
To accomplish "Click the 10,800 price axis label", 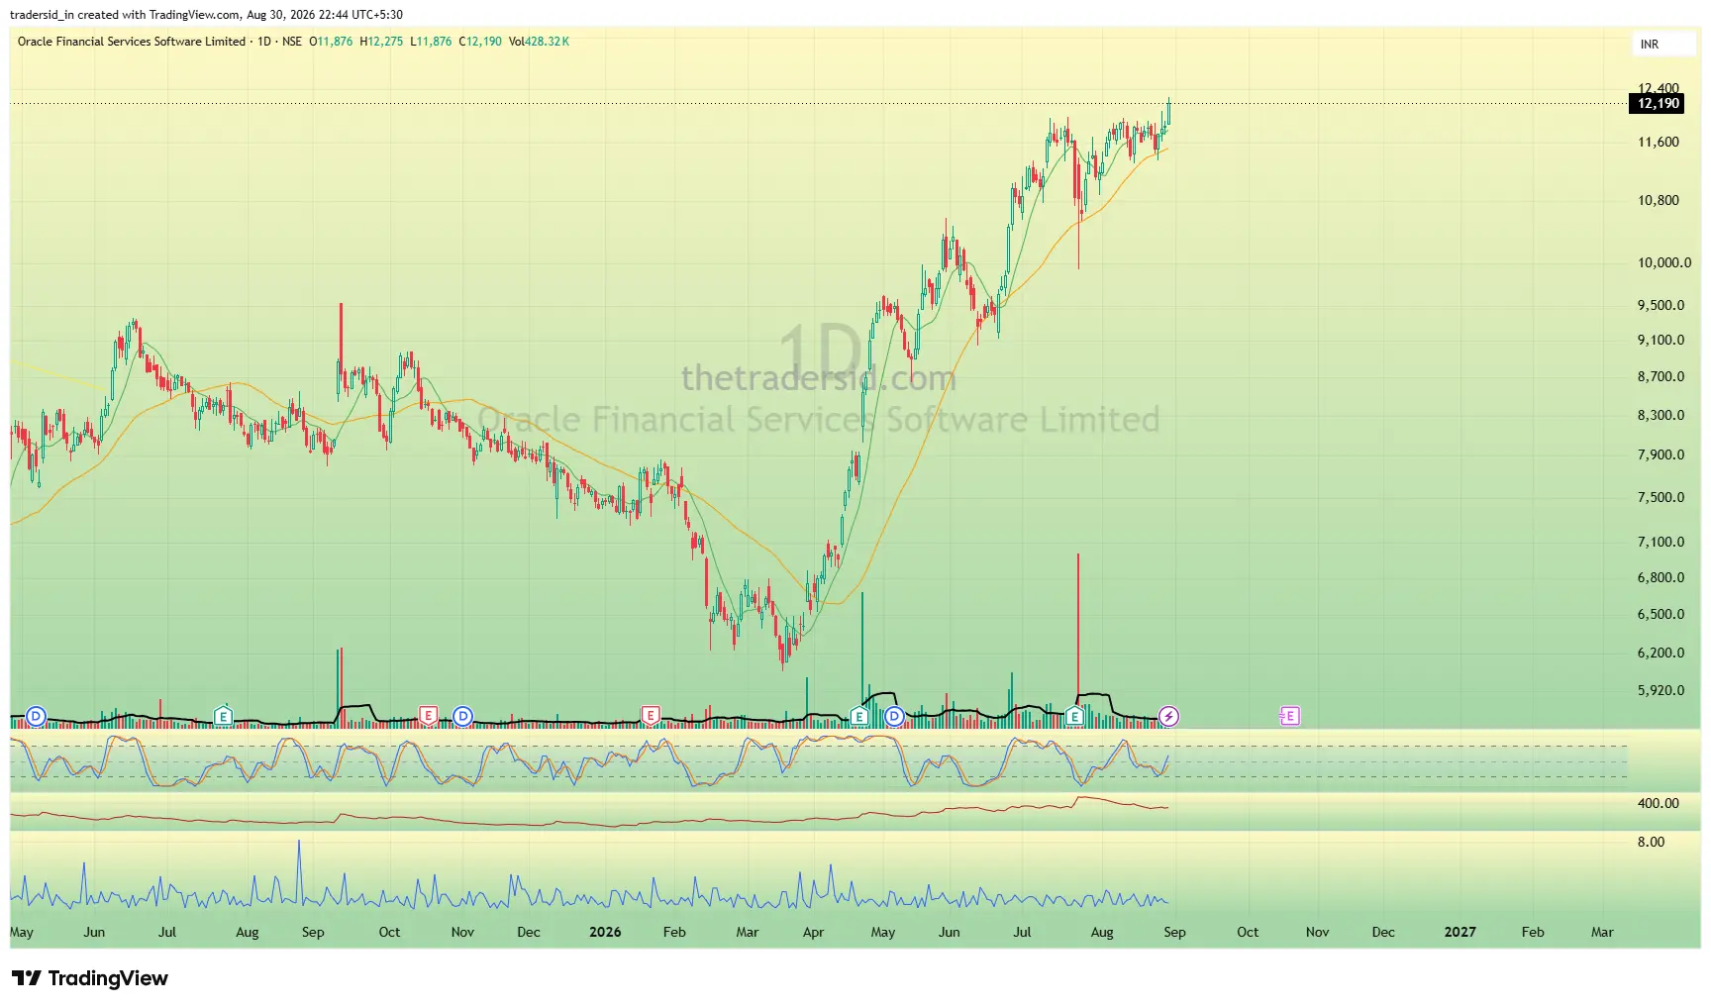I will (x=1659, y=200).
